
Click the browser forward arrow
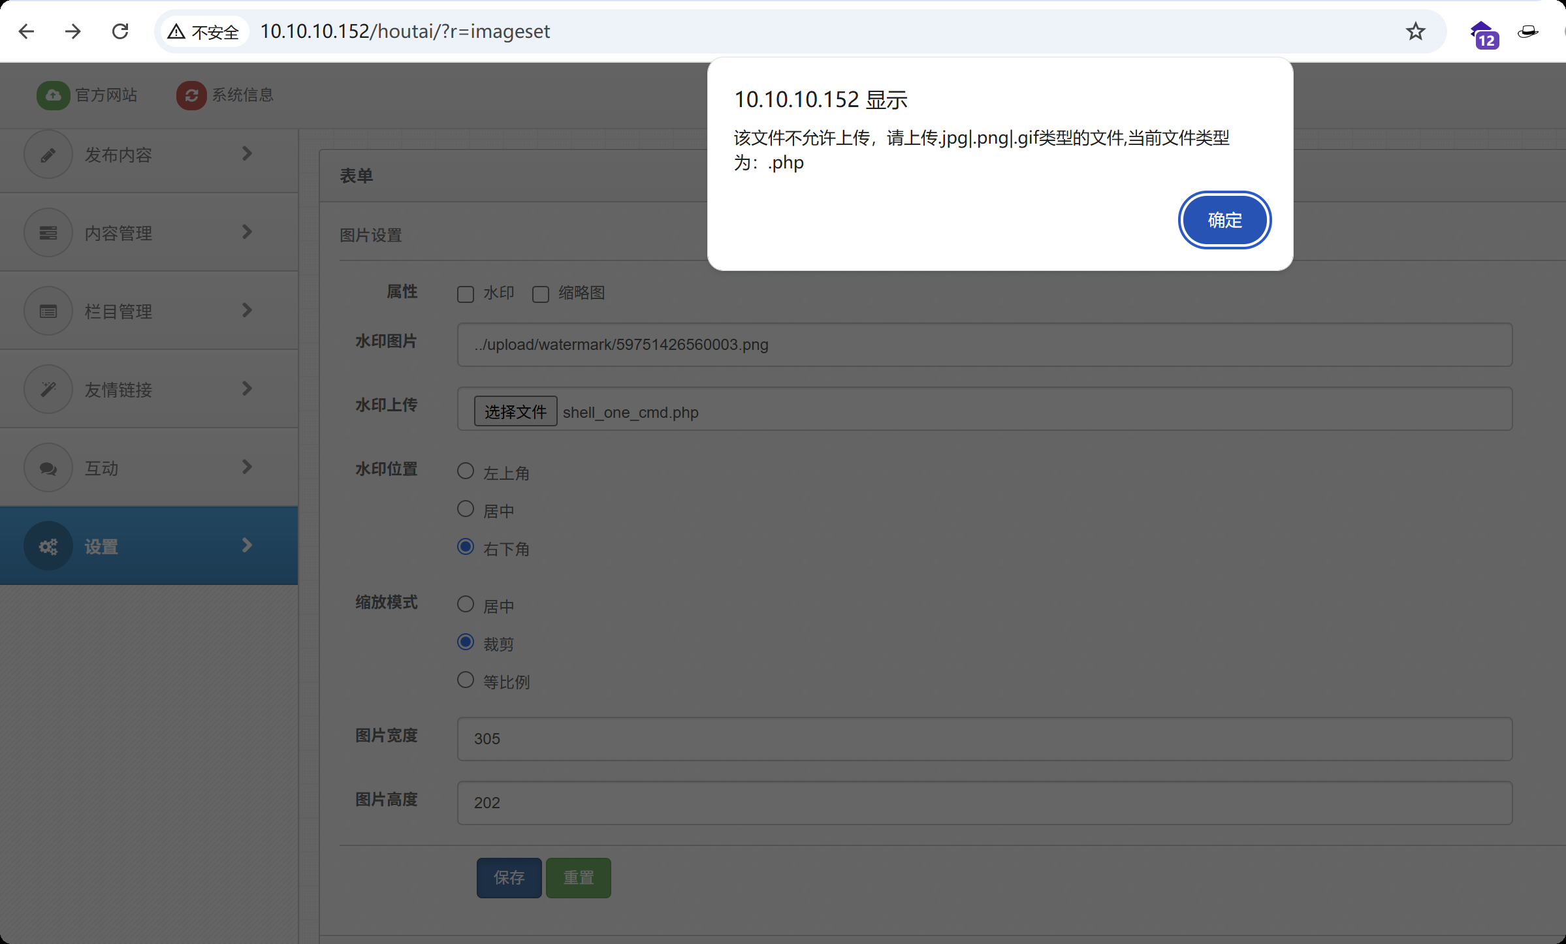pos(73,31)
